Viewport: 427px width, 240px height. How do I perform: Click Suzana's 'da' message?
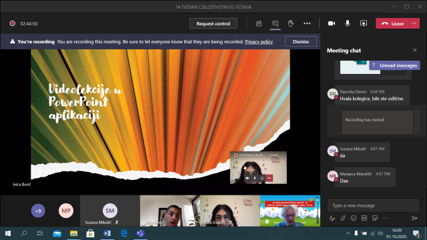(x=342, y=155)
